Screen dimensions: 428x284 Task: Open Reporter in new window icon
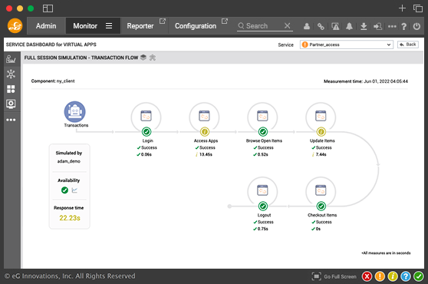163,21
